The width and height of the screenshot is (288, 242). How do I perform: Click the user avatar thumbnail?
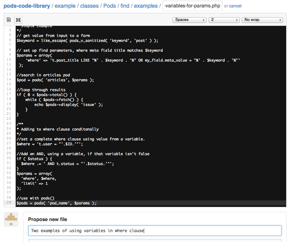tap(11, 219)
